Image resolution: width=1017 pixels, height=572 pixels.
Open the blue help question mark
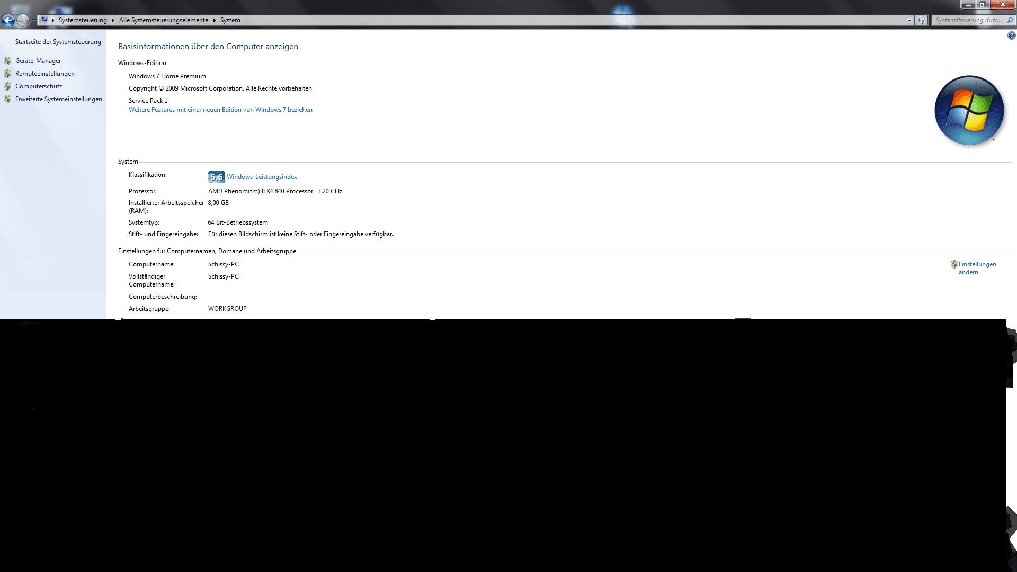pos(1011,35)
